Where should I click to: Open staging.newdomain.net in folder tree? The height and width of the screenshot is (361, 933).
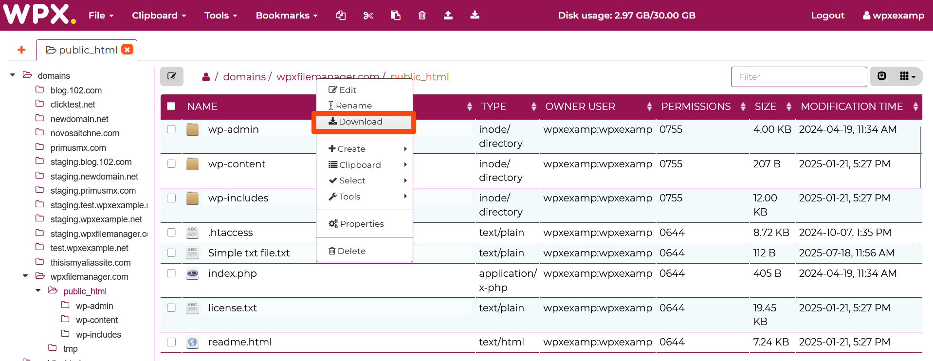(x=94, y=177)
